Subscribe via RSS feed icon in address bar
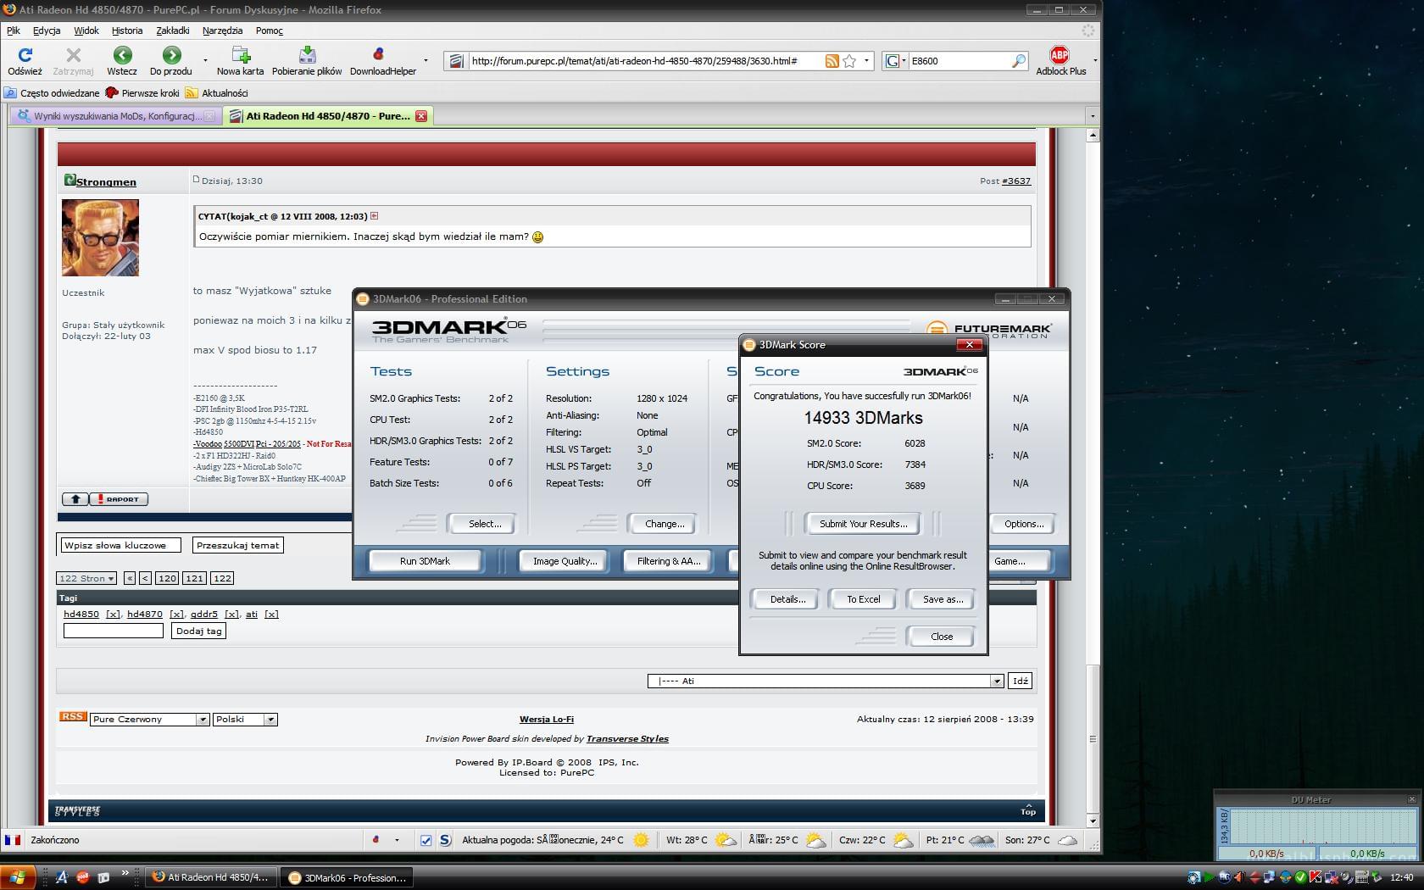The width and height of the screenshot is (1424, 890). pos(832,61)
